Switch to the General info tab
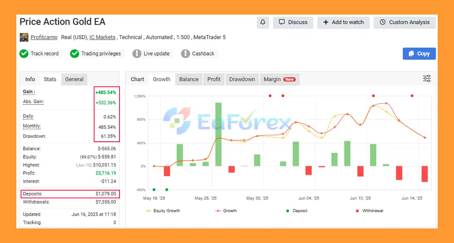This screenshot has width=454, height=243. (74, 79)
